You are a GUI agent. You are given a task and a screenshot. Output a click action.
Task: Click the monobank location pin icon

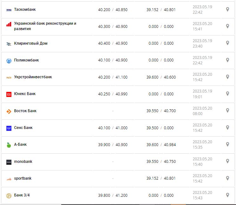click(x=227, y=161)
